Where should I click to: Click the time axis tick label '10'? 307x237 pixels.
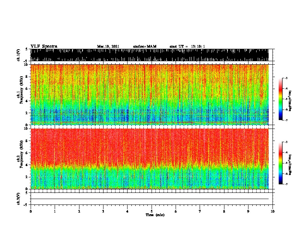[x=273, y=211]
